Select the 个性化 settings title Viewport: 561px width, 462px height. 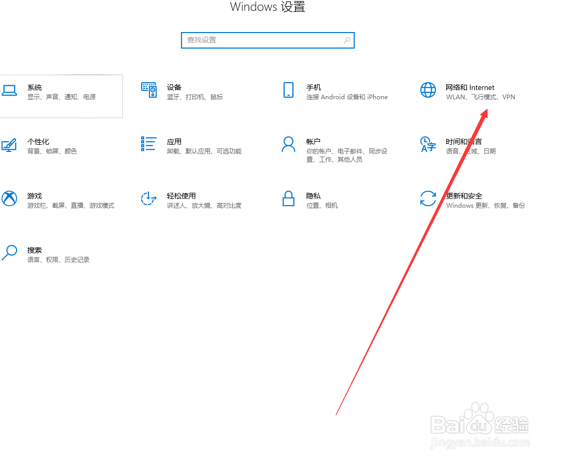point(38,142)
